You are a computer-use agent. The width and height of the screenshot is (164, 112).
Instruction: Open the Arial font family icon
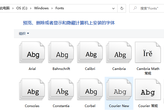tap(32, 52)
